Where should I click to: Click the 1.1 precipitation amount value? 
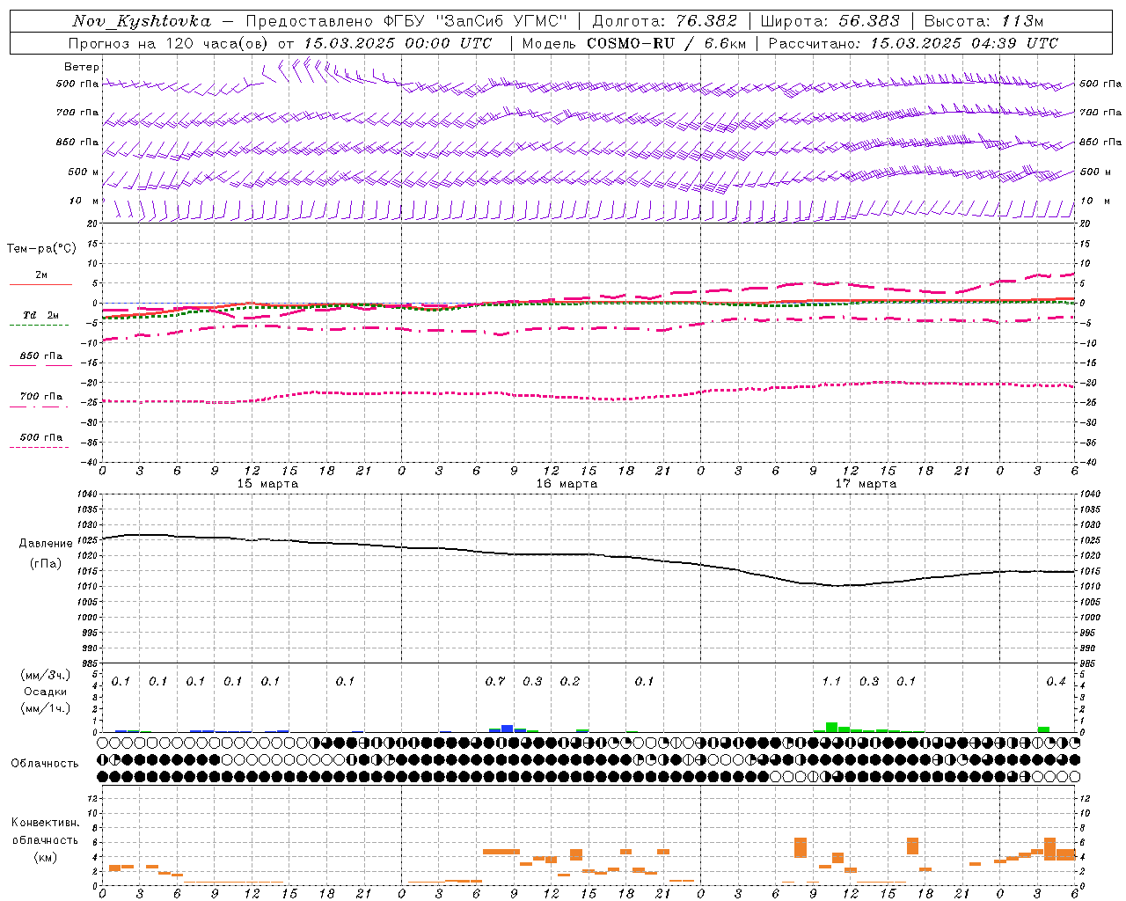[x=831, y=681]
